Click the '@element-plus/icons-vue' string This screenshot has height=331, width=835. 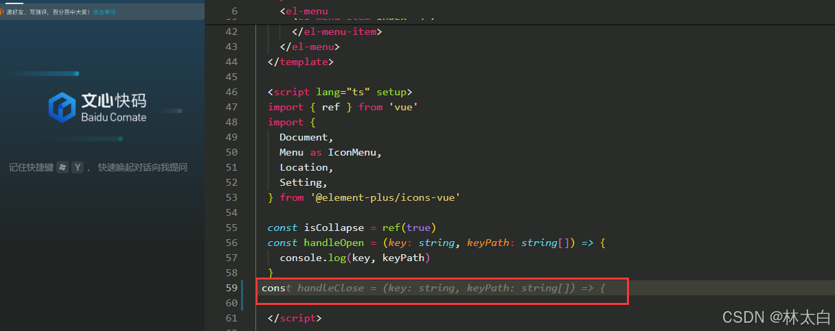385,197
